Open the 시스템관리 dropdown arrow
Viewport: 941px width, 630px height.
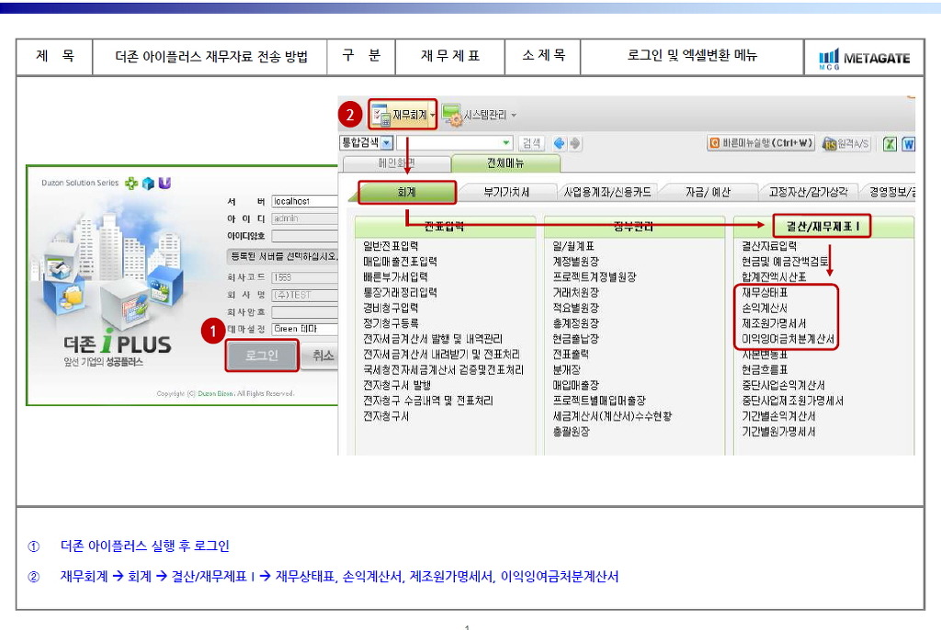[x=514, y=115]
